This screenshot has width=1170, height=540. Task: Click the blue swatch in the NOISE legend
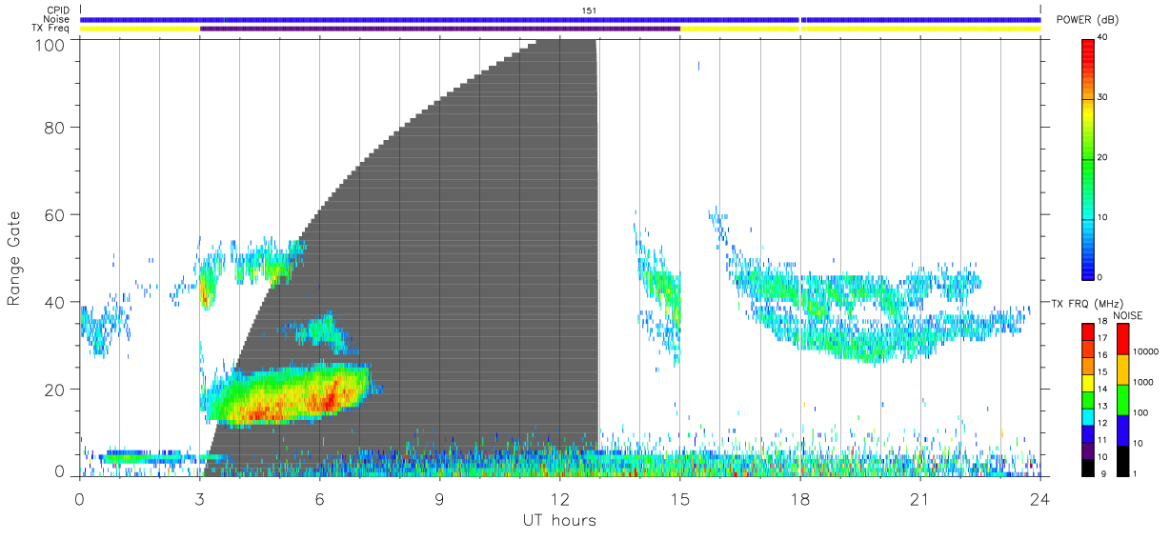click(x=1123, y=430)
